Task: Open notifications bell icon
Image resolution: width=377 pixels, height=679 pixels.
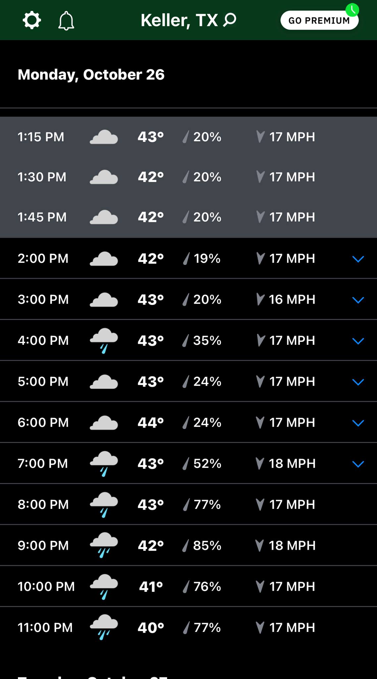Action: [x=66, y=21]
